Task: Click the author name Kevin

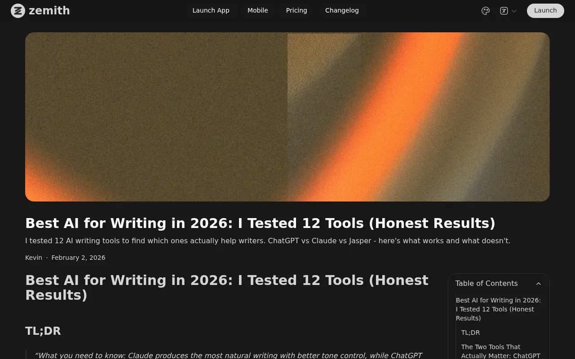Action: [x=34, y=257]
